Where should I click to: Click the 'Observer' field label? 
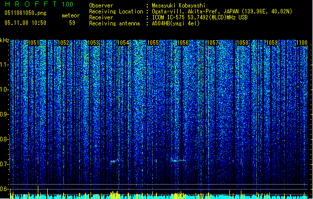click(x=101, y=5)
